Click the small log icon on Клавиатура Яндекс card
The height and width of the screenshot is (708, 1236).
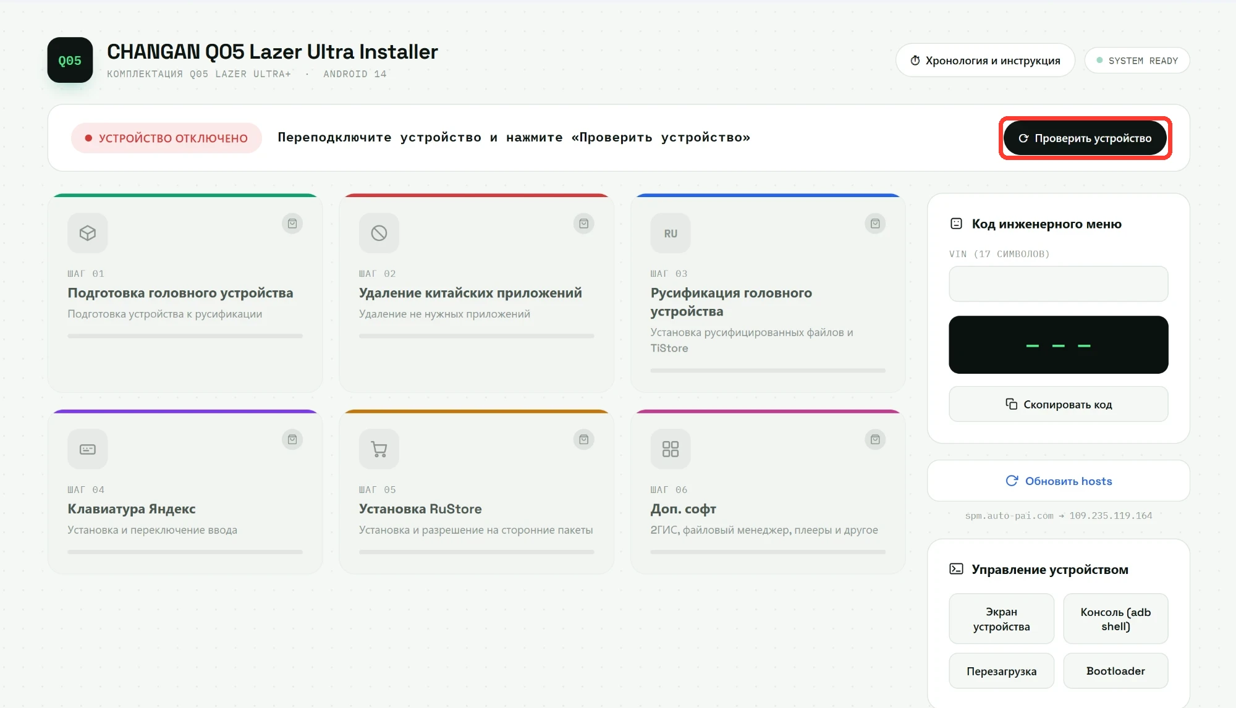click(x=292, y=440)
